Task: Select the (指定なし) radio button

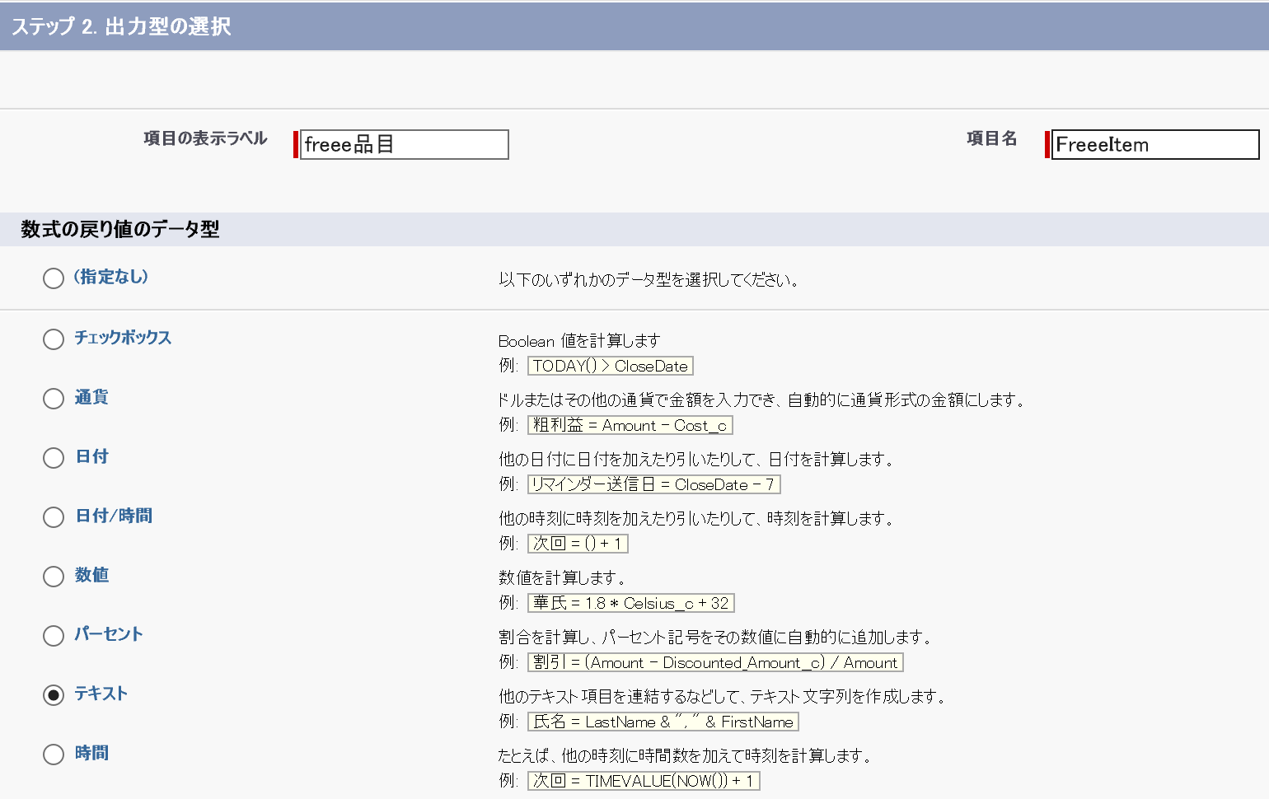Action: pos(54,278)
